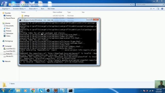Sort by Date modified column header

tap(57, 12)
